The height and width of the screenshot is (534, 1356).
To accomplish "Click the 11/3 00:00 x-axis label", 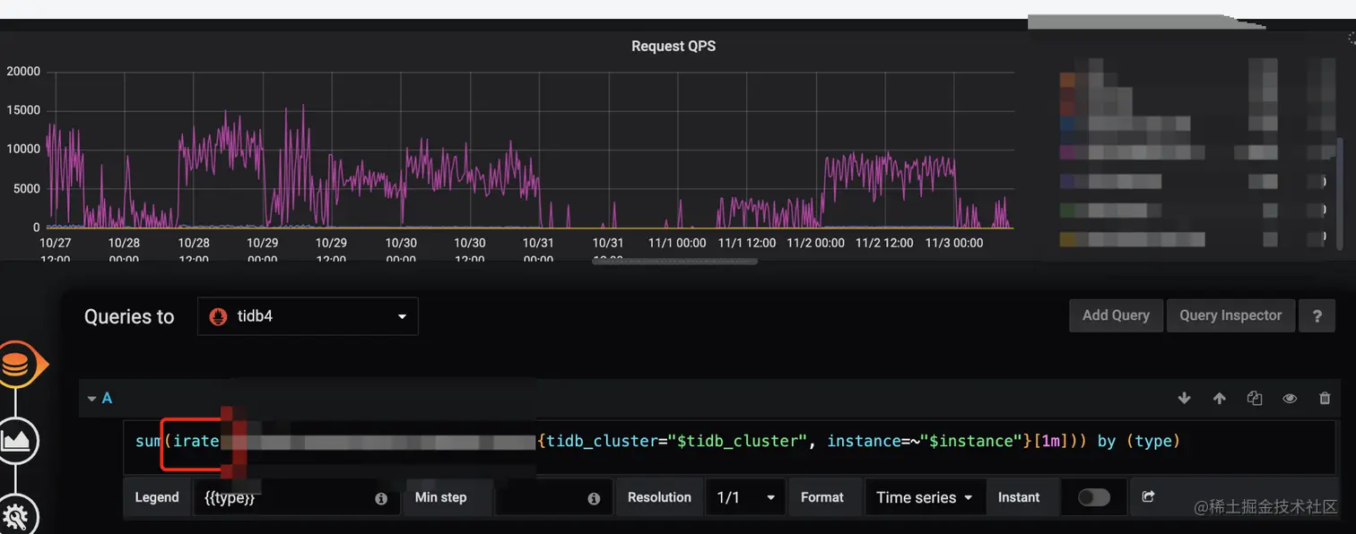I will [953, 243].
